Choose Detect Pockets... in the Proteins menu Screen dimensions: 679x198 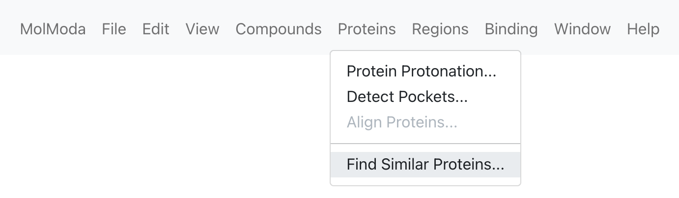(x=425, y=97)
